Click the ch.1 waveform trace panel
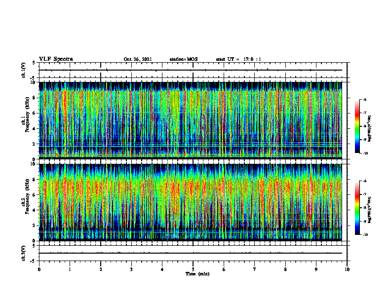Viewport: 391px width, 302px height. (x=193, y=70)
